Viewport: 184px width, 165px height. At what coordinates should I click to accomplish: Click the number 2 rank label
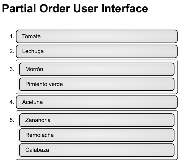tap(12, 51)
